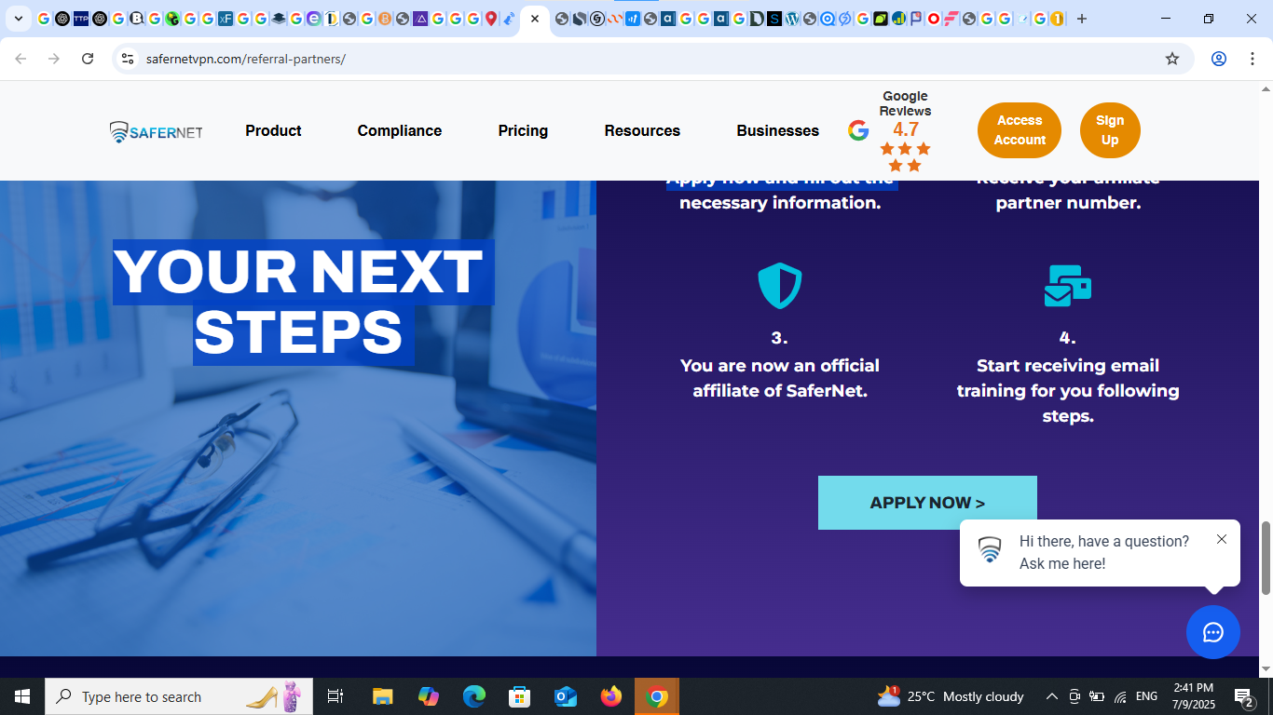Click the address bar URL
Viewport: 1273px width, 715px height.
[x=246, y=59]
